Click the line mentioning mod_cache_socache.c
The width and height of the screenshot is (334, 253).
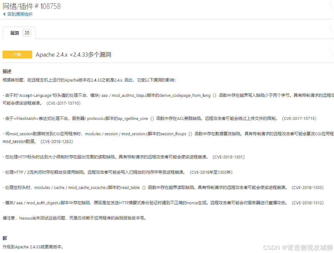pyautogui.click(x=163, y=188)
